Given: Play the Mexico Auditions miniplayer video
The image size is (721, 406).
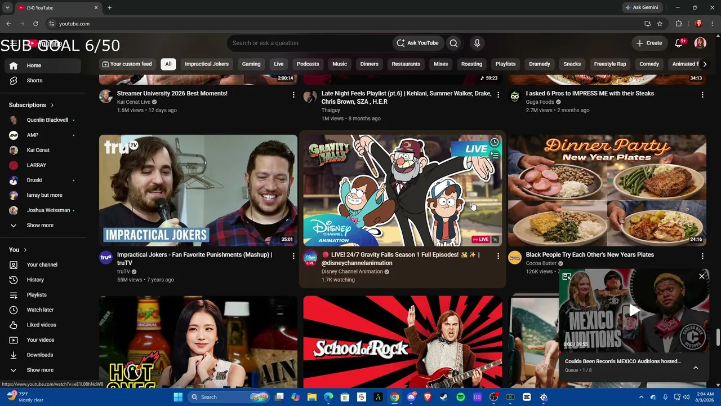Looking at the screenshot, I should (x=634, y=310).
